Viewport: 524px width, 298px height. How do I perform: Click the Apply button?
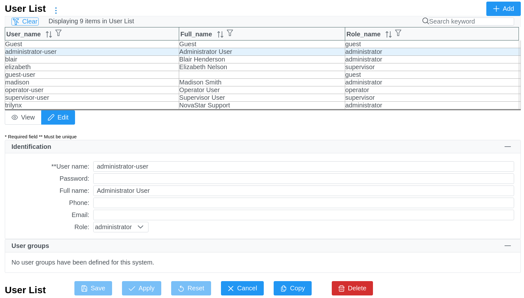tap(141, 288)
